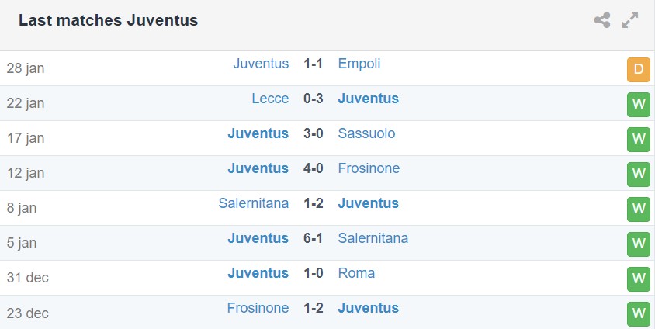Click the W badge in the 31 dec row
The image size is (655, 329).
(638, 279)
